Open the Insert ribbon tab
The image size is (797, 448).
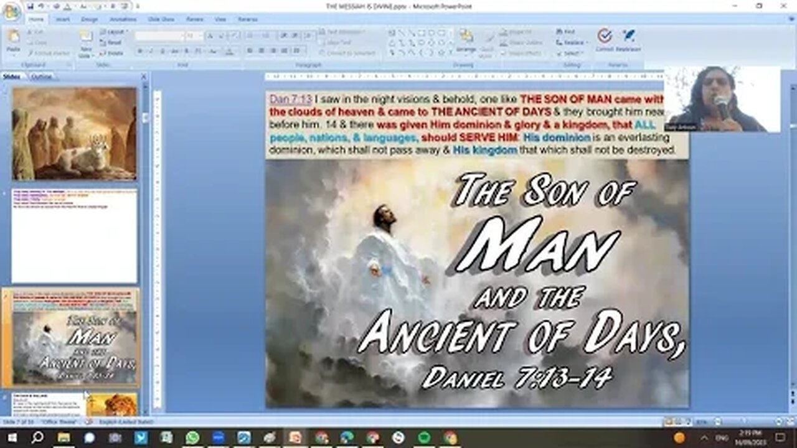(62, 19)
